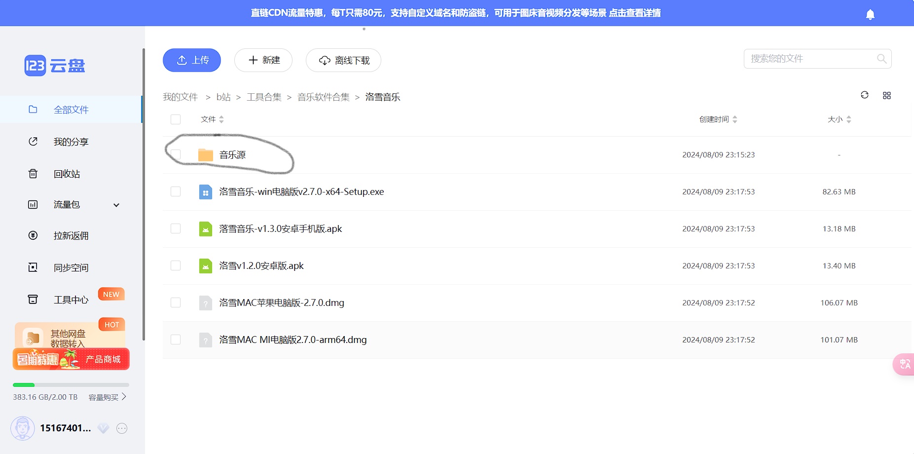Open 同步空间 in the sidebar
Viewport: 914px width, 454px height.
pos(71,267)
